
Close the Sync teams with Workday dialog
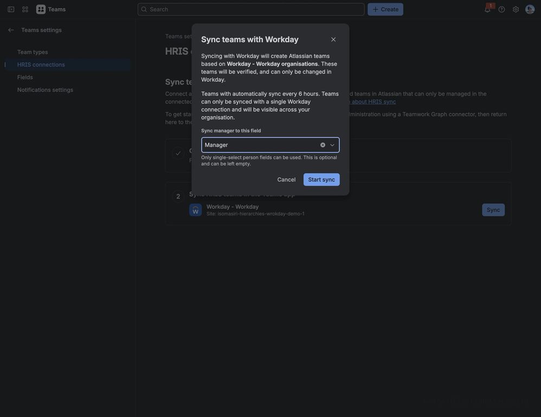point(333,40)
